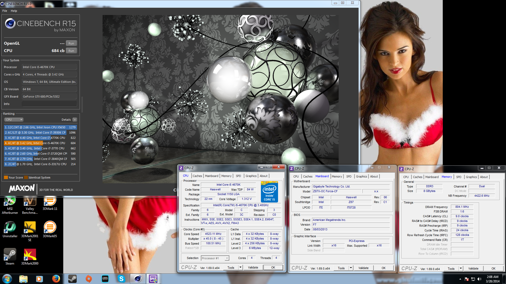Open the ranking type CPU dropdown
506x284 pixels.
click(x=14, y=120)
